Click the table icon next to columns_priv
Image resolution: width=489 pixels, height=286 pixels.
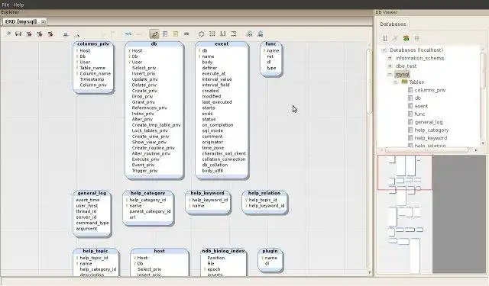410,90
